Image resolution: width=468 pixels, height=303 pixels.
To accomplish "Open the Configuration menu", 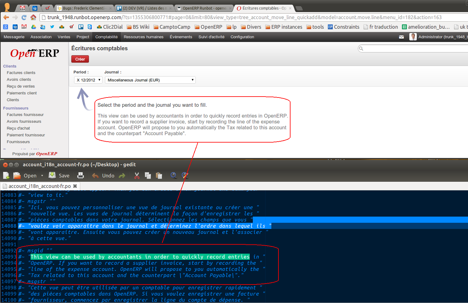I will click(242, 37).
